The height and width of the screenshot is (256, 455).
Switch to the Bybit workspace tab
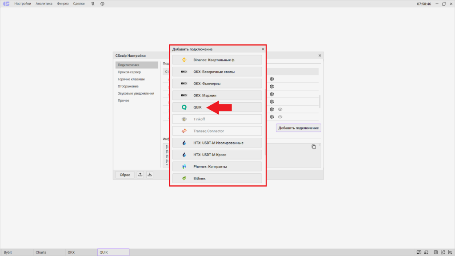click(16, 252)
